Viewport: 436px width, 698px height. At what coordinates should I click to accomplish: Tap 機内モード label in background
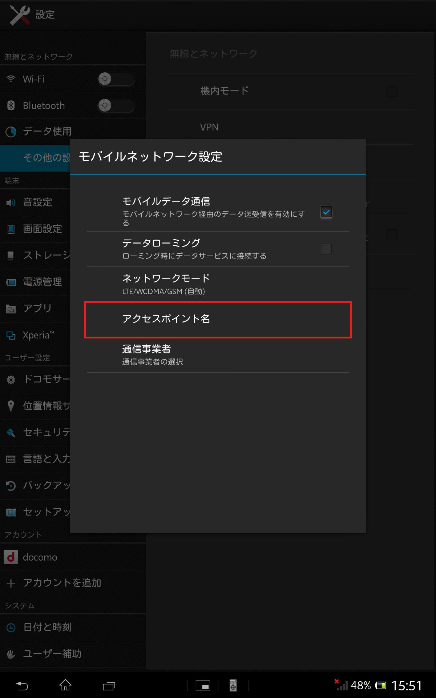coord(225,91)
